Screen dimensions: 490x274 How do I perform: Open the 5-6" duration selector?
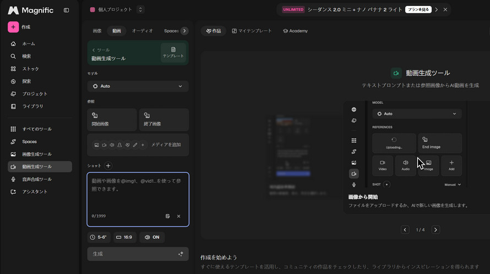coord(99,237)
